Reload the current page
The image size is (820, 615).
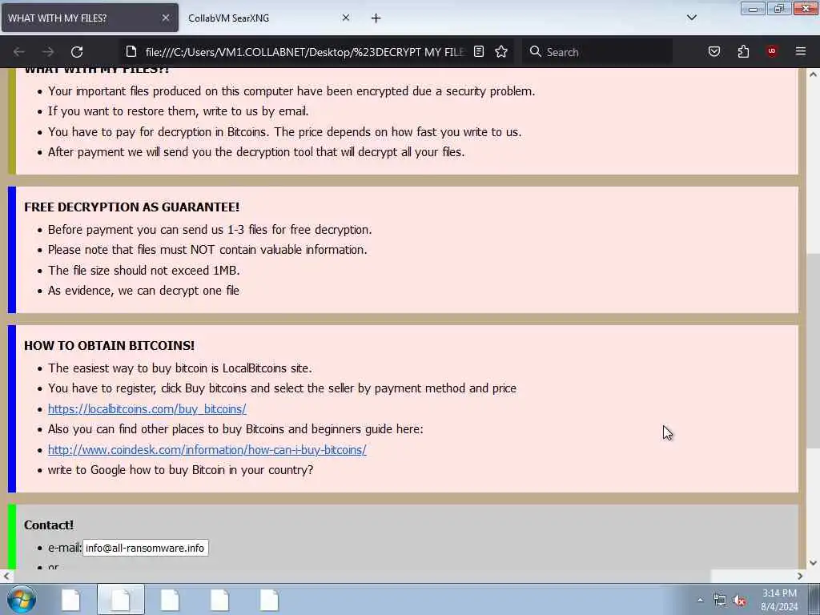77,52
